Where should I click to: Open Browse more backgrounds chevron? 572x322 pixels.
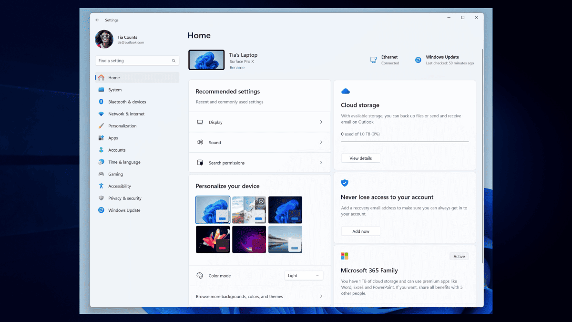click(x=321, y=296)
